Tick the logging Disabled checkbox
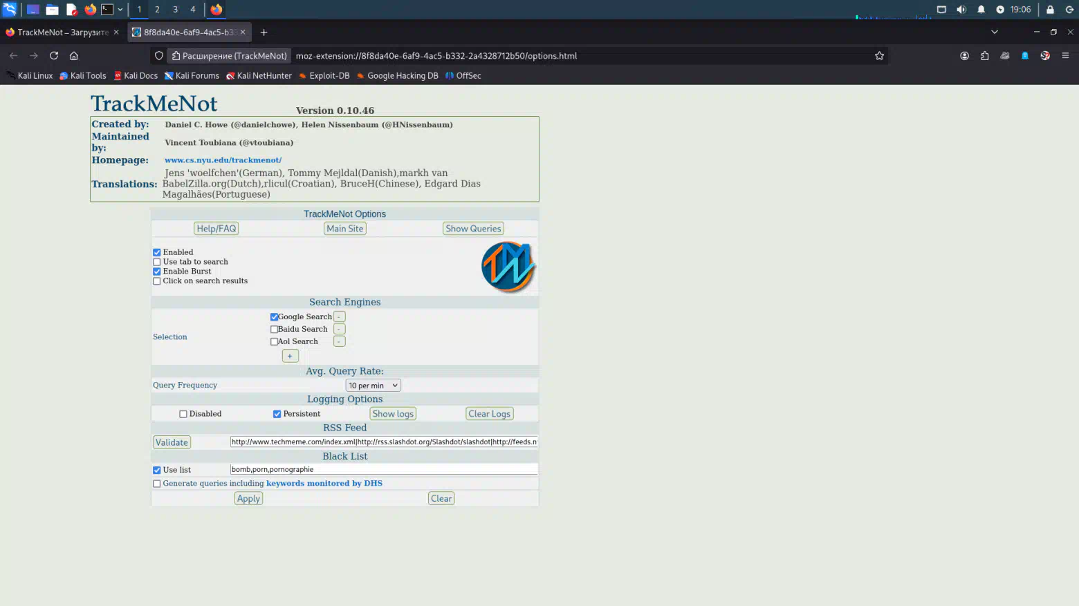 (x=183, y=414)
